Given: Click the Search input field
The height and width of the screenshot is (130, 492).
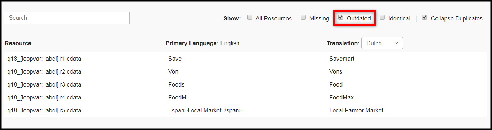Looking at the screenshot, I should tap(67, 18).
